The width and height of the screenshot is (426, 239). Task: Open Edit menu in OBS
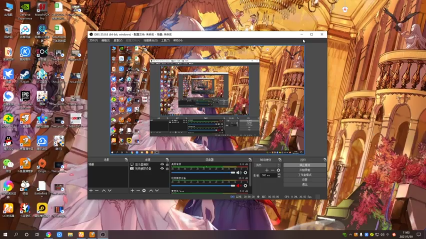click(105, 40)
